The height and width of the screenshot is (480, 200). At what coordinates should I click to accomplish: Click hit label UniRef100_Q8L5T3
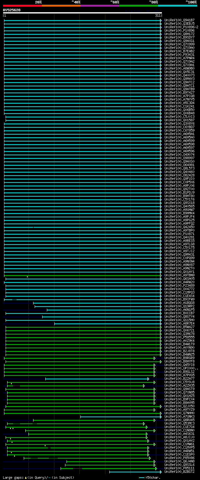(179, 168)
